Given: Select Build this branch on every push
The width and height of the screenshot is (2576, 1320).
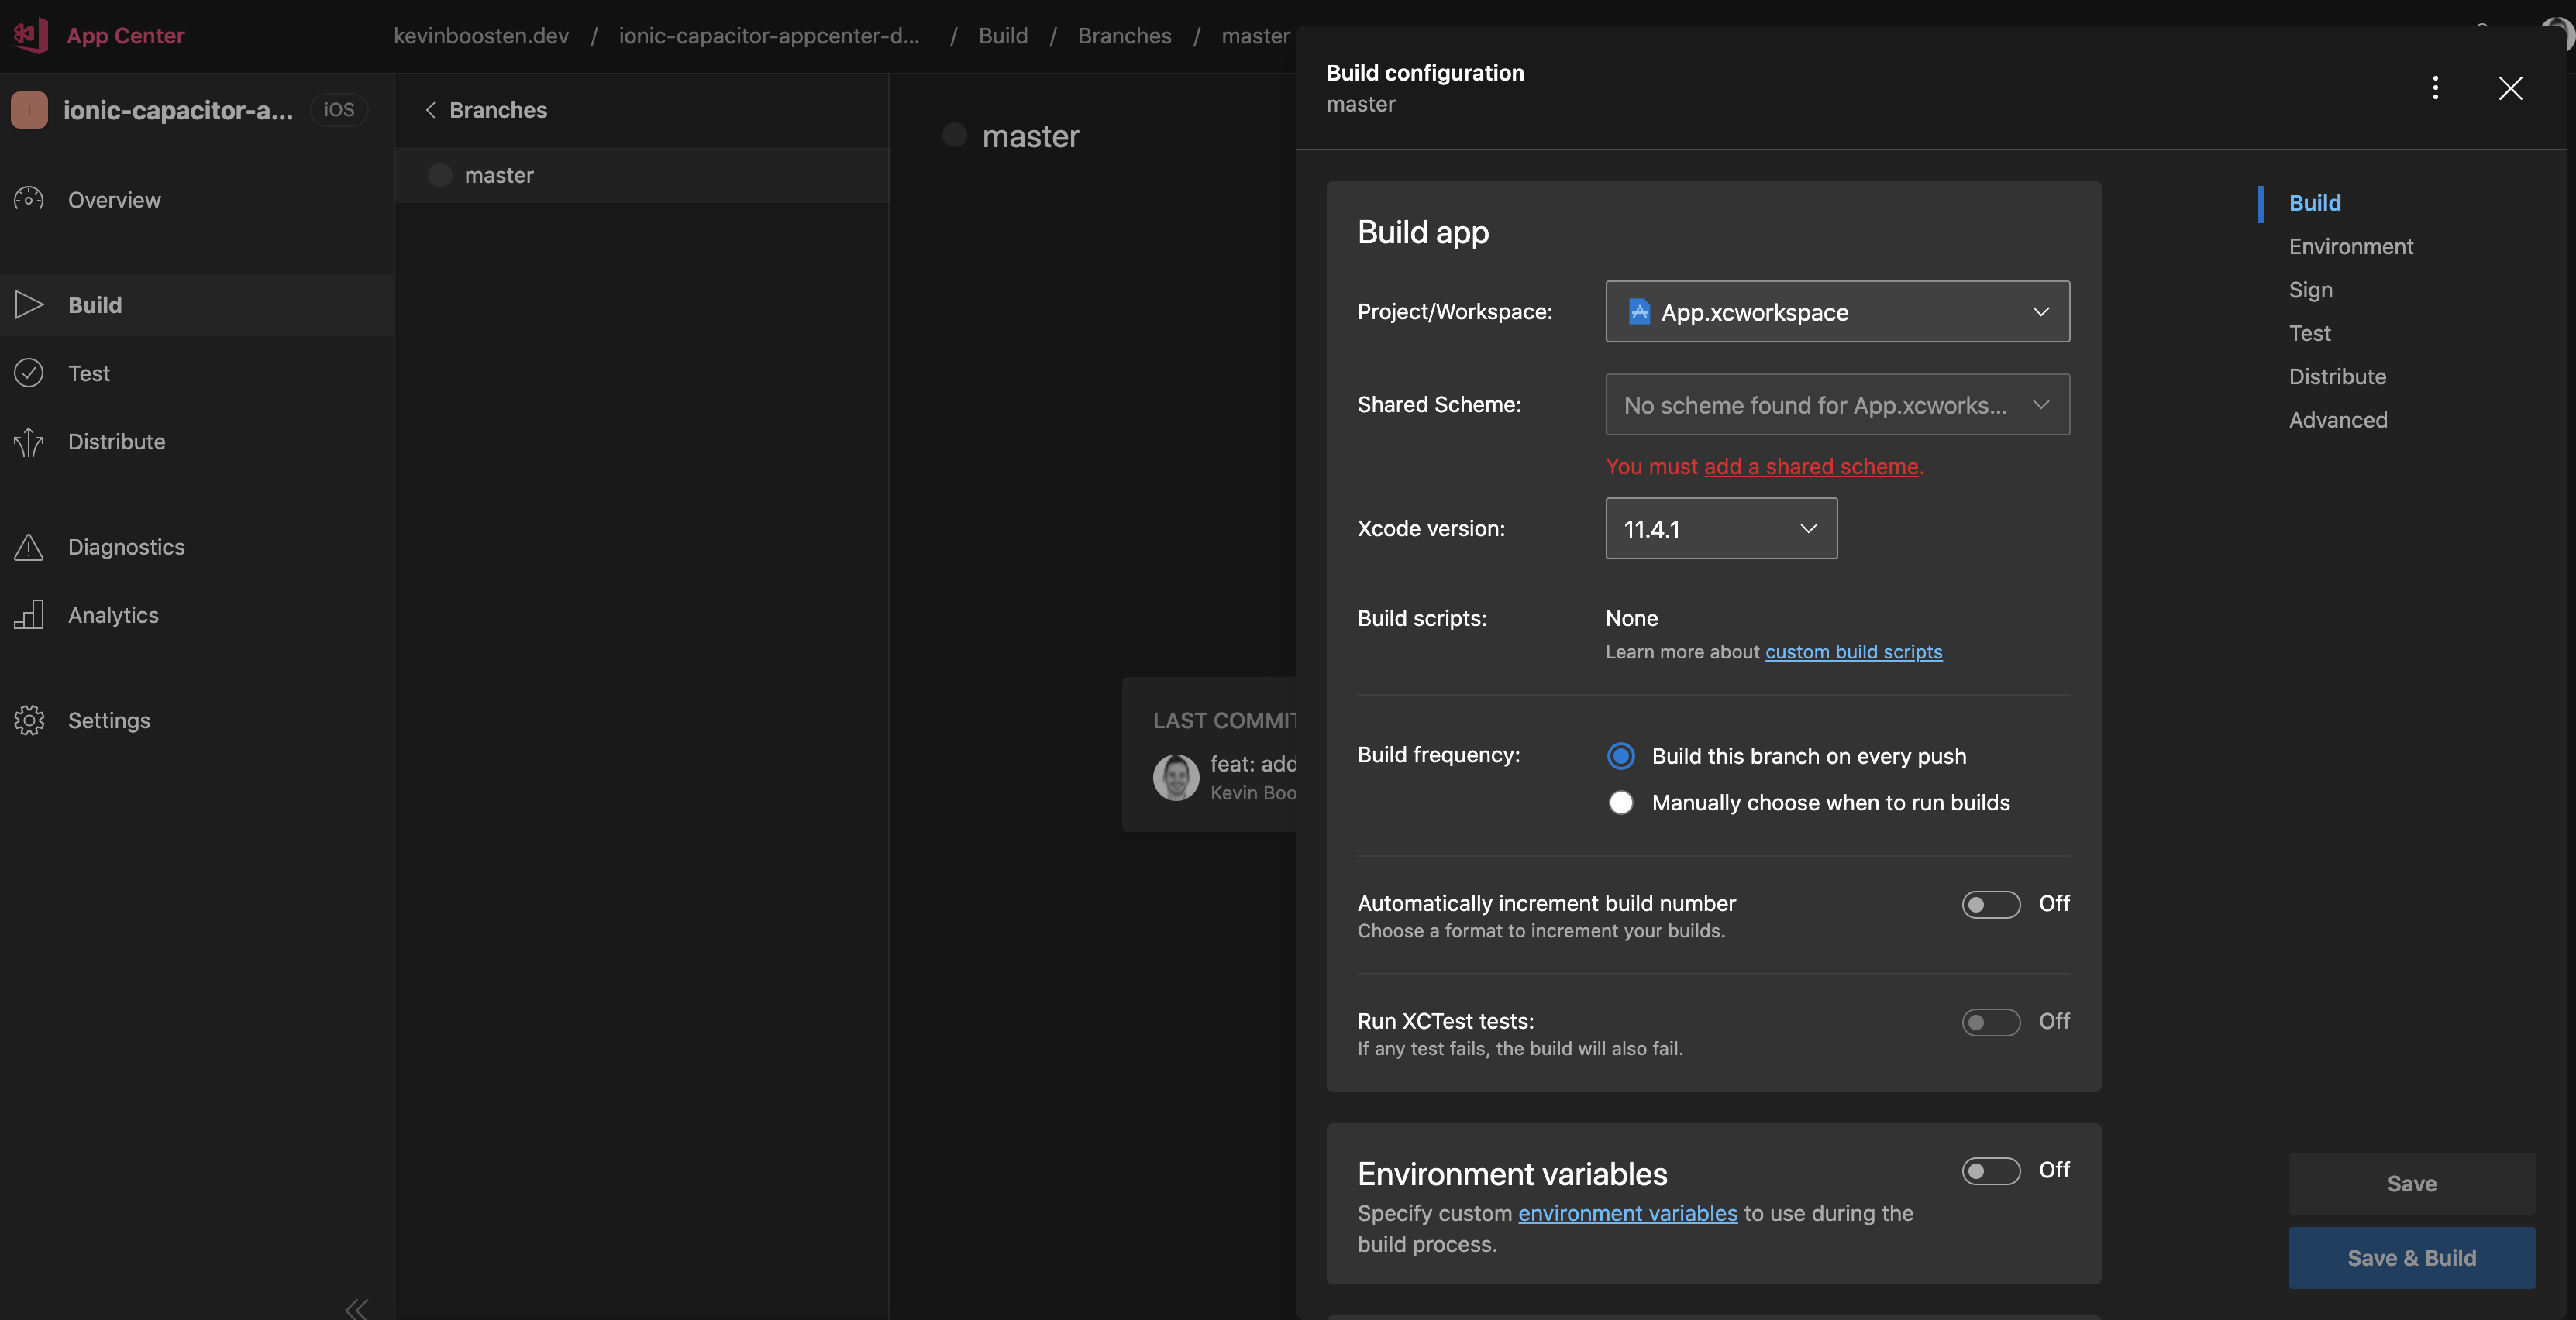Looking at the screenshot, I should (1620, 755).
